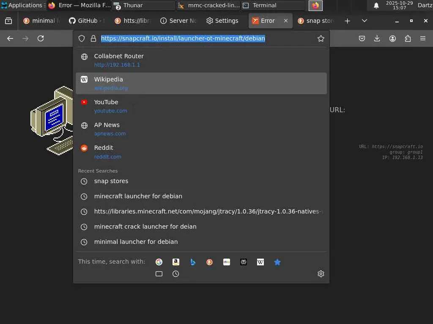
Task: Reload the current page
Action: click(41, 38)
